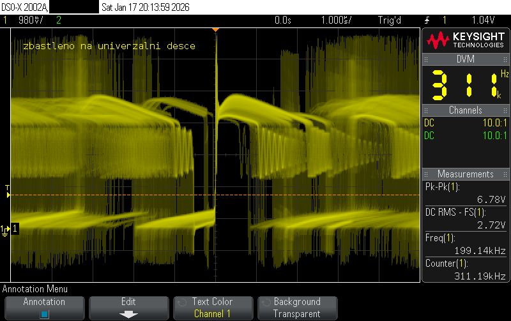Click the annotation text on waveform
This screenshot has width=511, height=321.
(x=109, y=46)
